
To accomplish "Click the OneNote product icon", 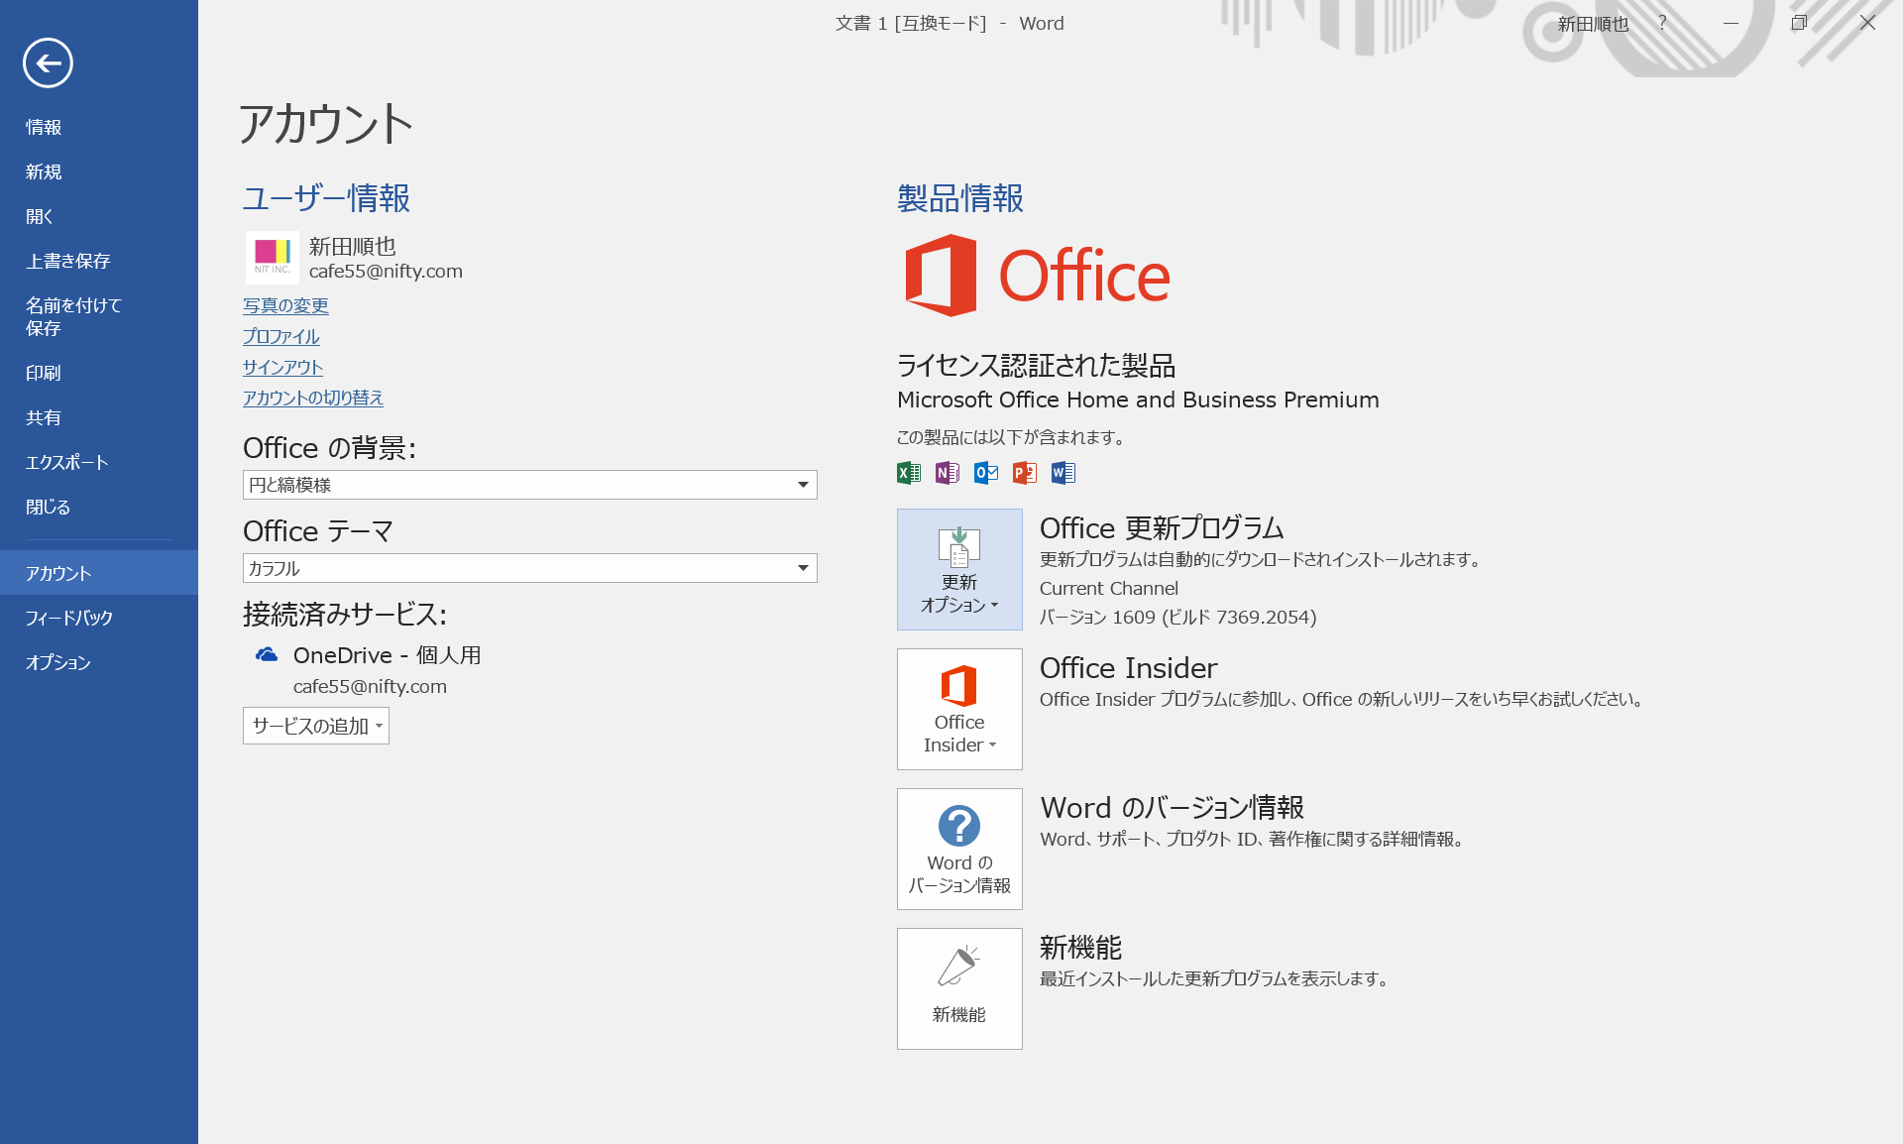I will [947, 473].
